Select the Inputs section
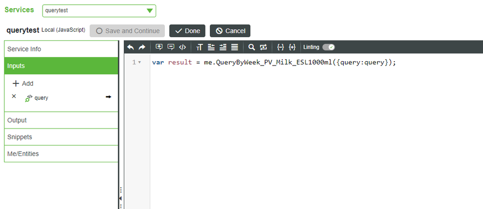 pyautogui.click(x=61, y=65)
